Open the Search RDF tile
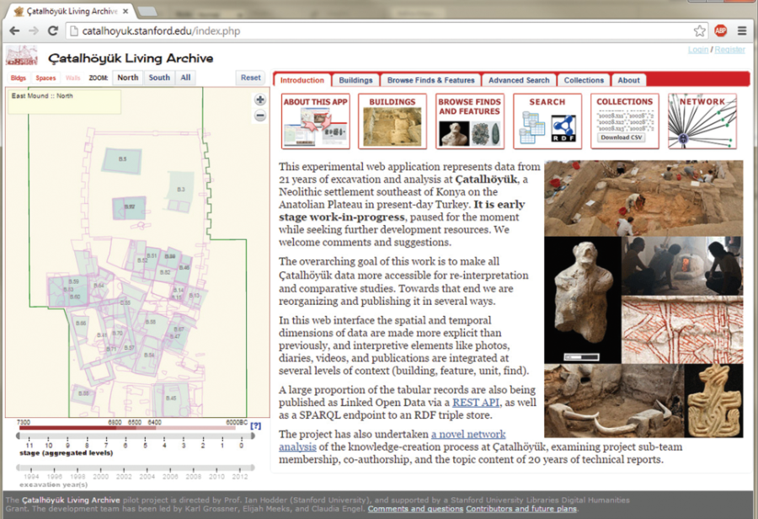Viewport: 758px width, 519px height. point(547,121)
